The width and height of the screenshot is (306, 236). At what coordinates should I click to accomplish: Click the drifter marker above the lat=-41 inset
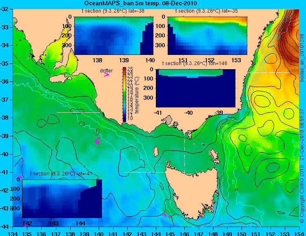19,177
